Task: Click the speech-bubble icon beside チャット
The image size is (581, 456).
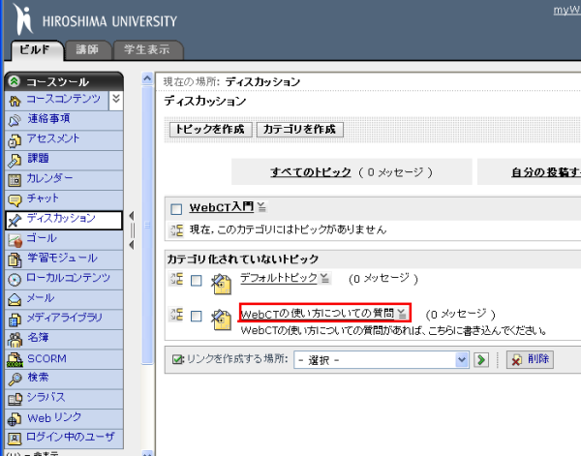Action: (15, 200)
